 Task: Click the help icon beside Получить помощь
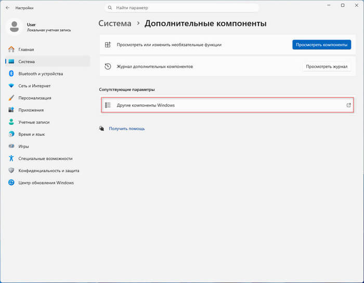tap(102, 128)
